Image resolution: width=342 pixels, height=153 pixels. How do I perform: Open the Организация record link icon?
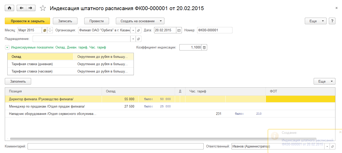(x=139, y=30)
